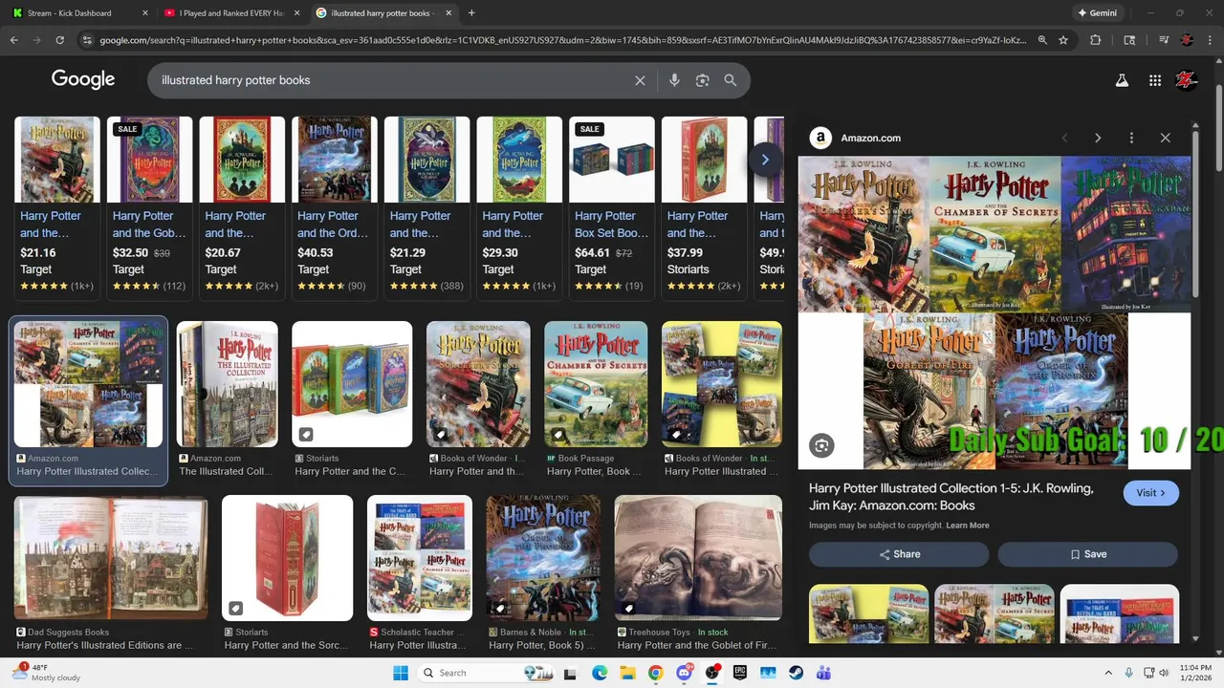Open Gemini in Chrome
Viewport: 1224px width, 688px height.
(1097, 13)
